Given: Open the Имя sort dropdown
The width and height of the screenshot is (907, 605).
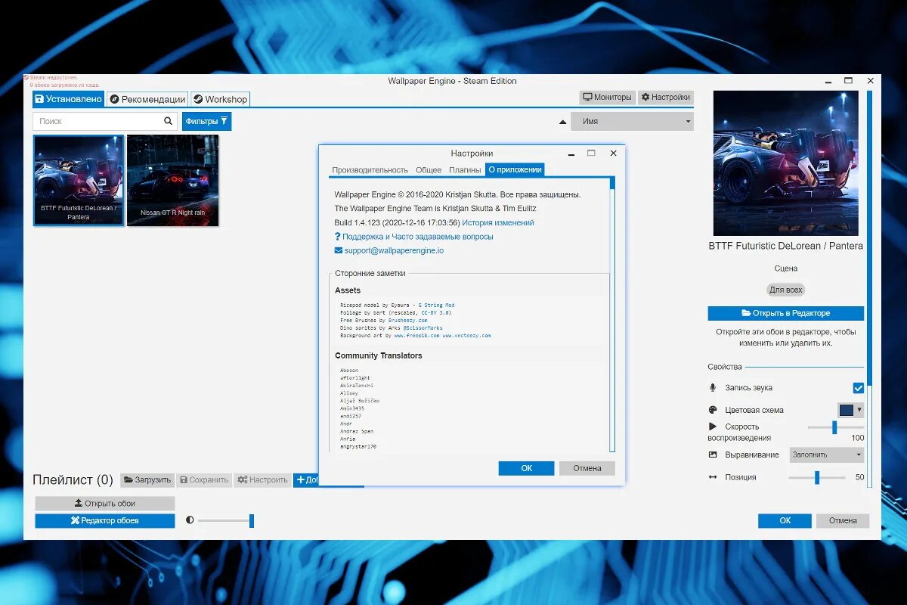Looking at the screenshot, I should 632,121.
